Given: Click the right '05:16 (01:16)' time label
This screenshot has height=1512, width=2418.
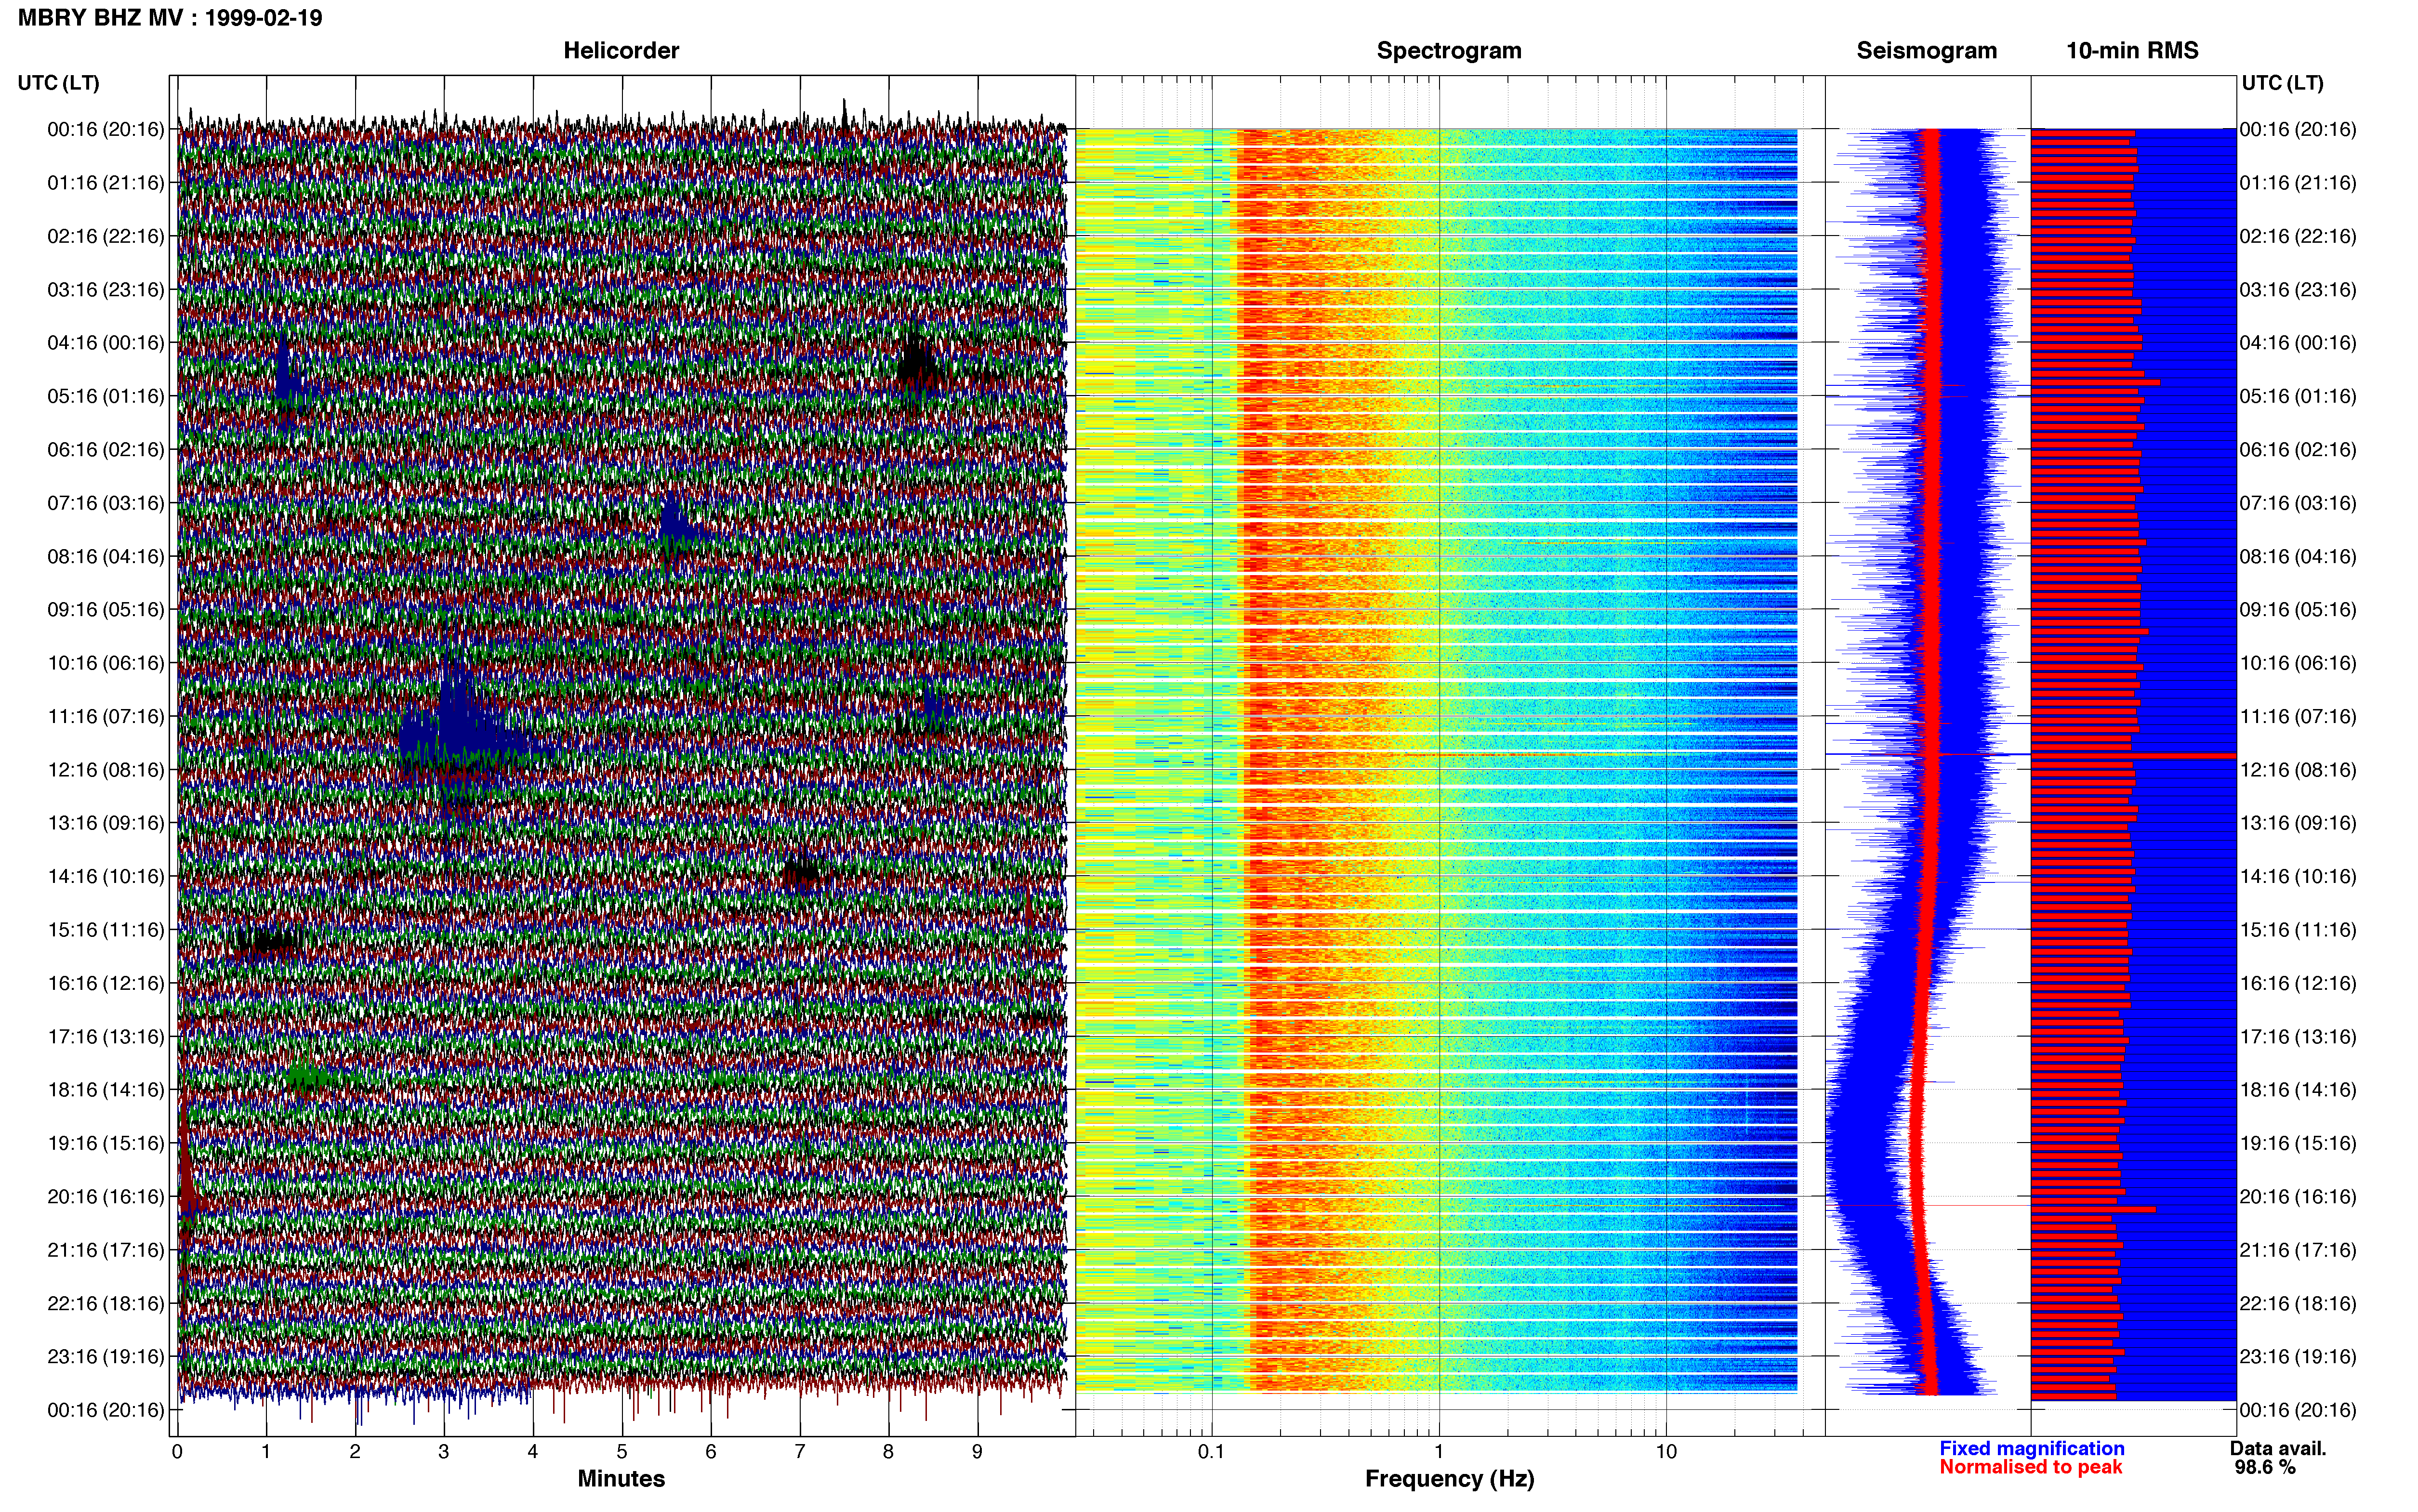Looking at the screenshot, I should 2298,396.
